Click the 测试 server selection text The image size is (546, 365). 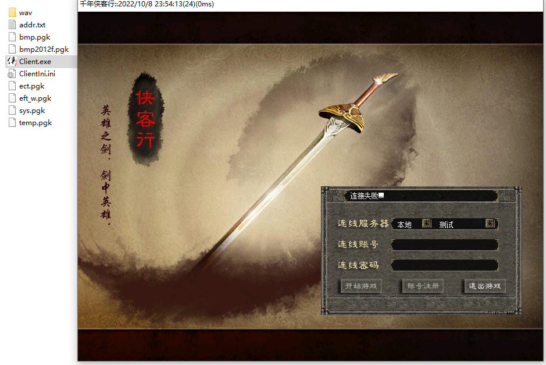446,225
